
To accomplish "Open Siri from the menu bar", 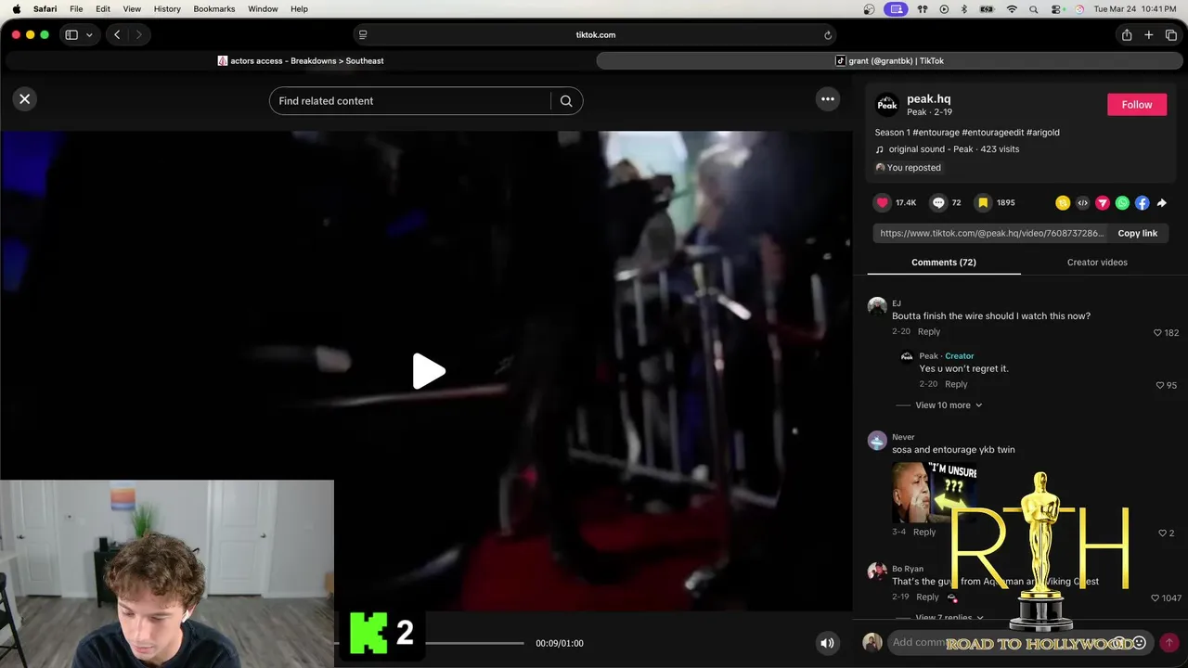I will point(1079,9).
